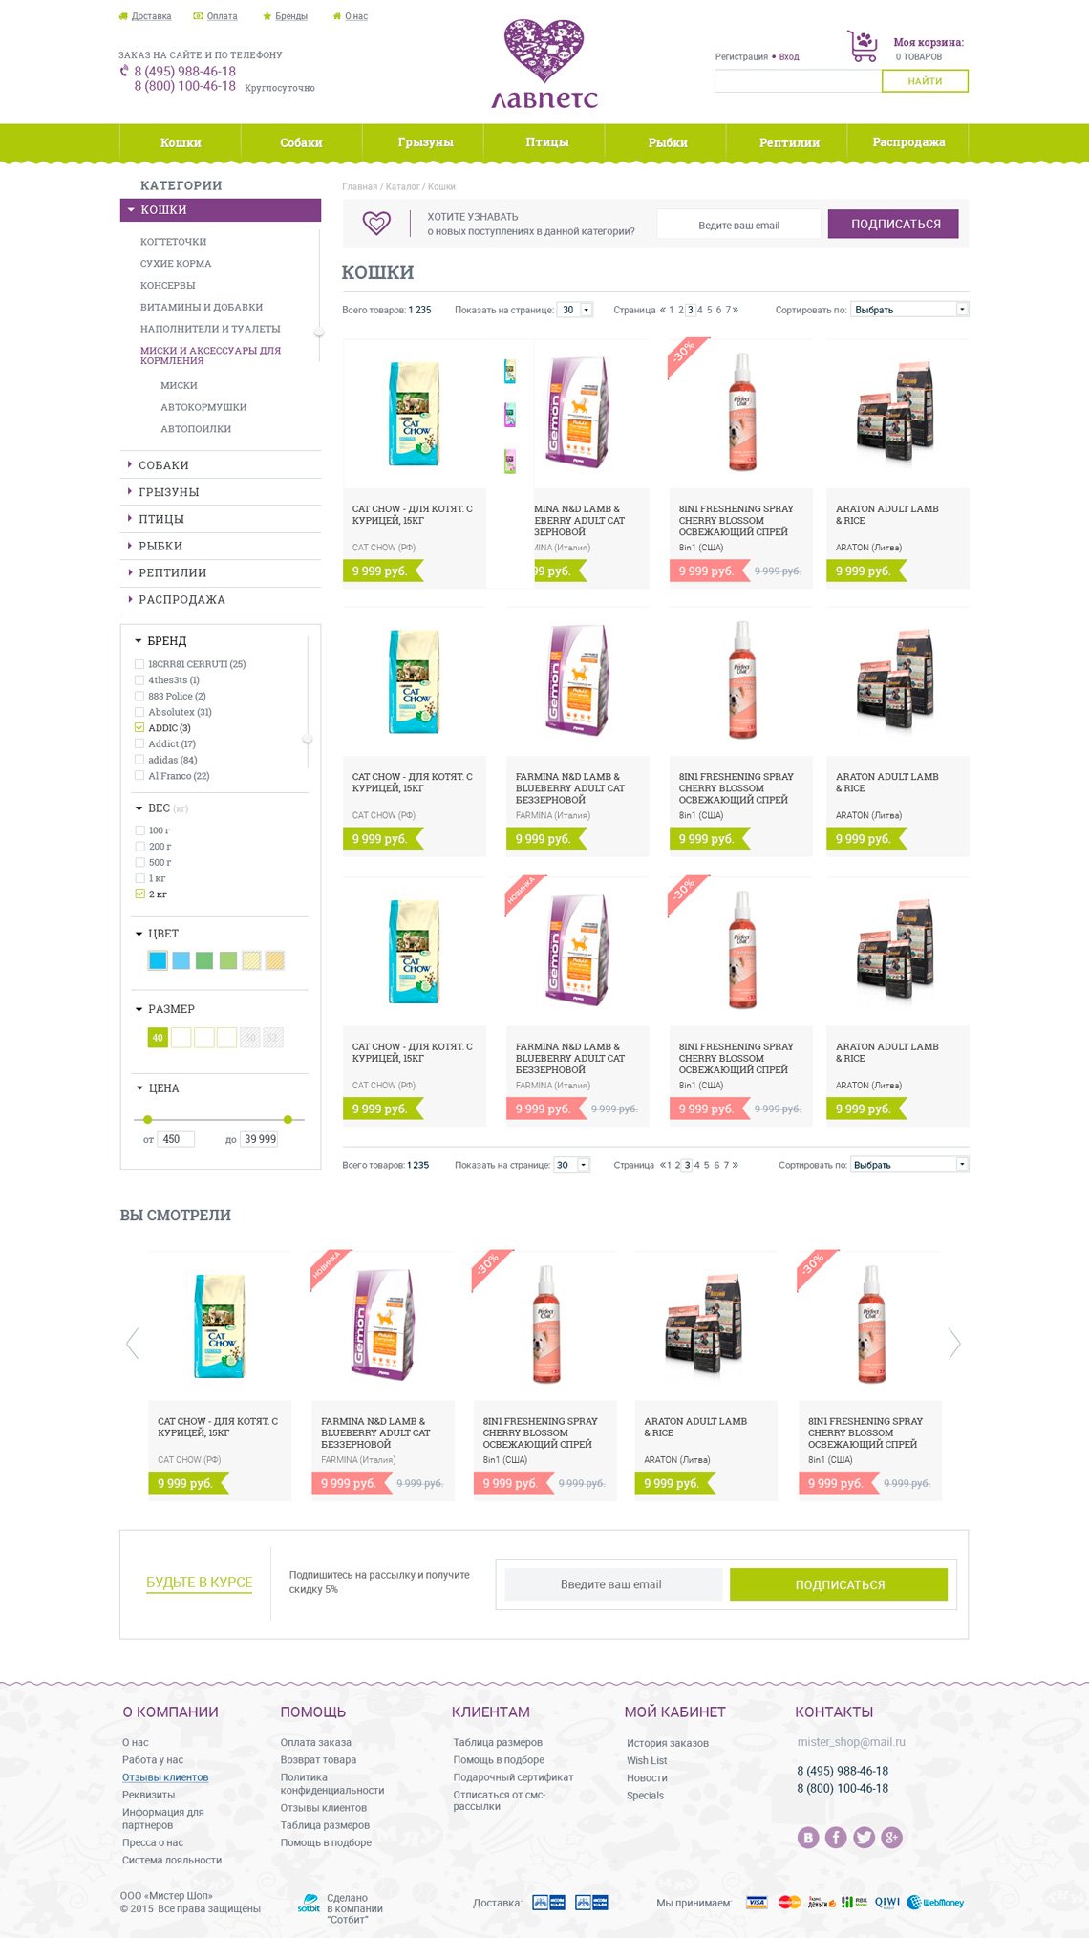Click the purple ПОДПИСАТЬСЯ button
This screenshot has height=1938, width=1089.
[x=895, y=224]
